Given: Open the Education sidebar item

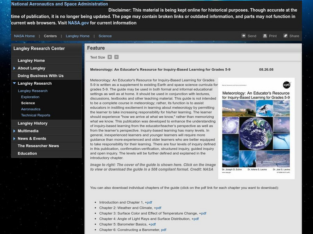Looking at the screenshot, I should click(x=27, y=153).
